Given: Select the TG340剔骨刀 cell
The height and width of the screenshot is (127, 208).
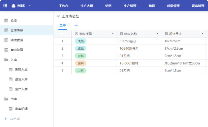Looking at the screenshot, I should (139, 48).
